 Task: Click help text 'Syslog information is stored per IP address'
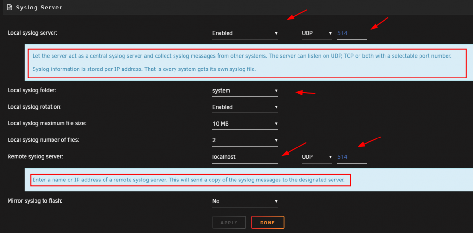tap(144, 69)
